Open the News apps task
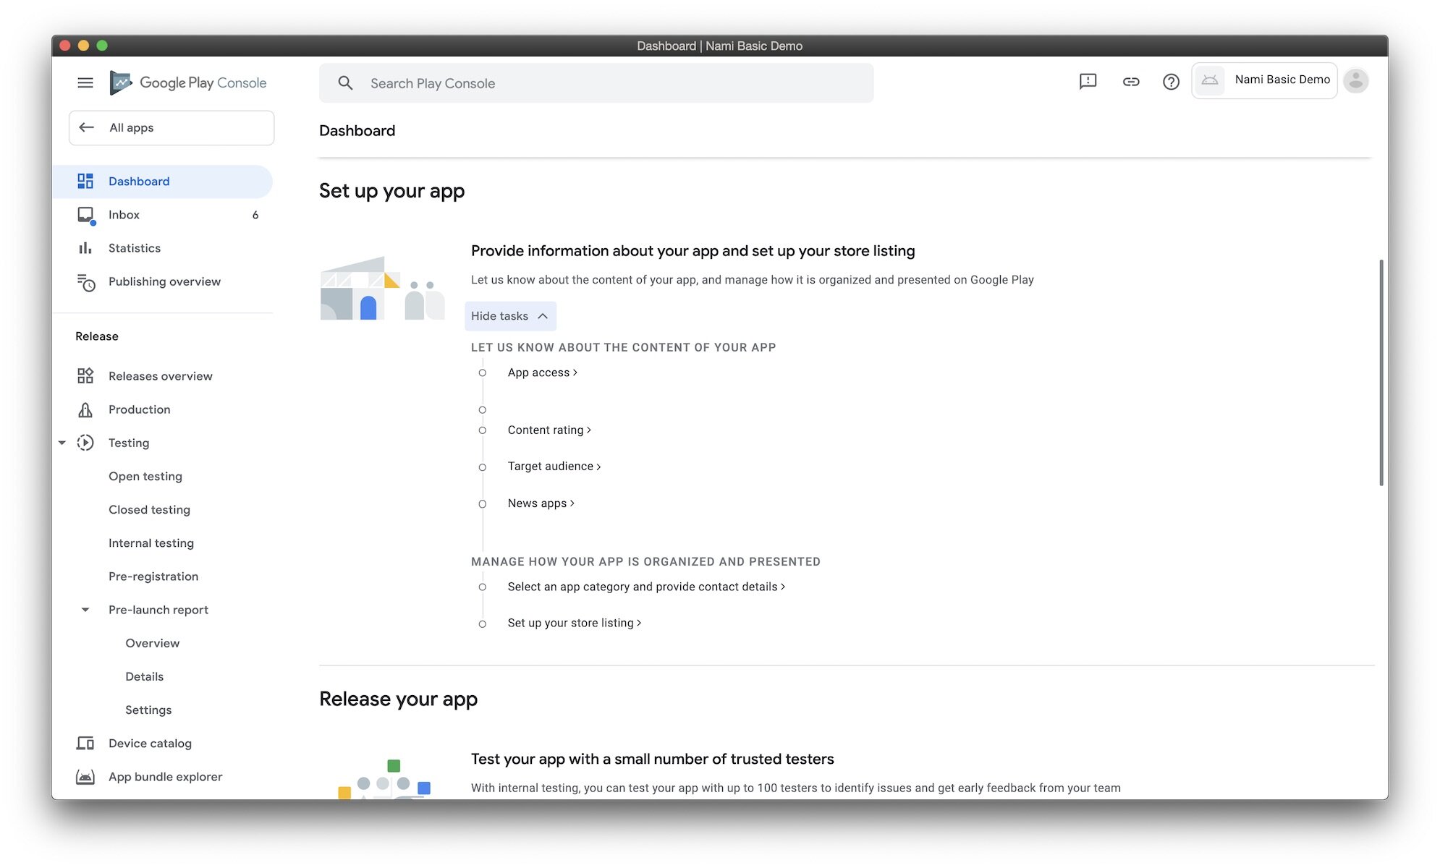Viewport: 1440px width, 868px height. pyautogui.click(x=541, y=503)
